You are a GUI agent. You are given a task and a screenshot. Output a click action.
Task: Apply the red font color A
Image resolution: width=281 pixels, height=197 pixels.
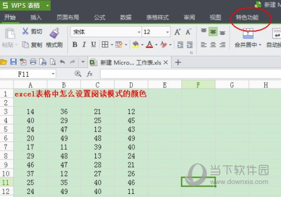coord(149,45)
